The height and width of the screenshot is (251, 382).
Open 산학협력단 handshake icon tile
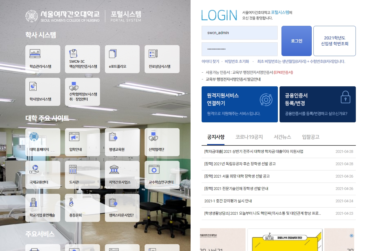coord(162,142)
